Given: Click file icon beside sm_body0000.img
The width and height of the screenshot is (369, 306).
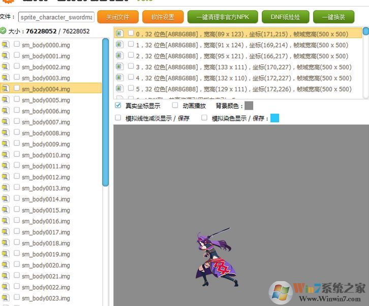Looking at the screenshot, I should coord(6,45).
